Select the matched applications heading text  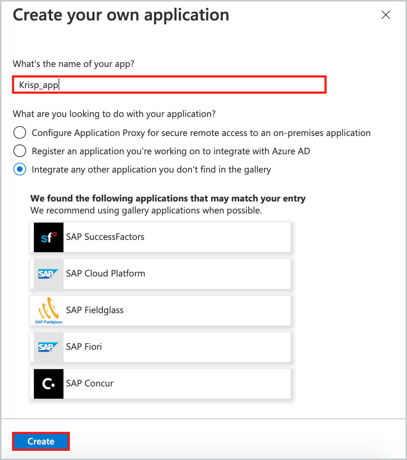tap(168, 198)
